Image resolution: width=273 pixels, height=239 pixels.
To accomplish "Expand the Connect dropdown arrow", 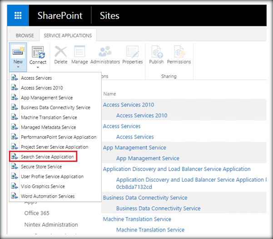I will click(x=38, y=68).
